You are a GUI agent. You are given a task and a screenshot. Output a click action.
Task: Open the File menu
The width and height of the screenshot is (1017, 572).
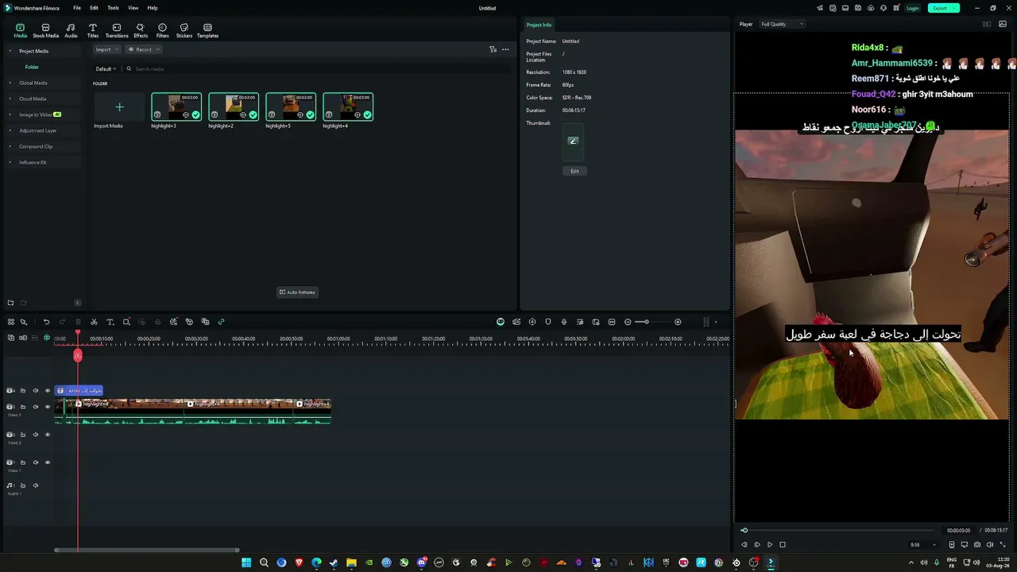pos(77,8)
